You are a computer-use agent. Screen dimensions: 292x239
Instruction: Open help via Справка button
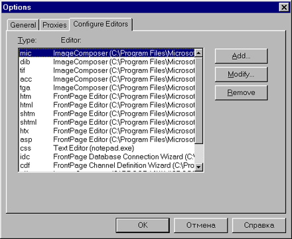tap(259, 225)
